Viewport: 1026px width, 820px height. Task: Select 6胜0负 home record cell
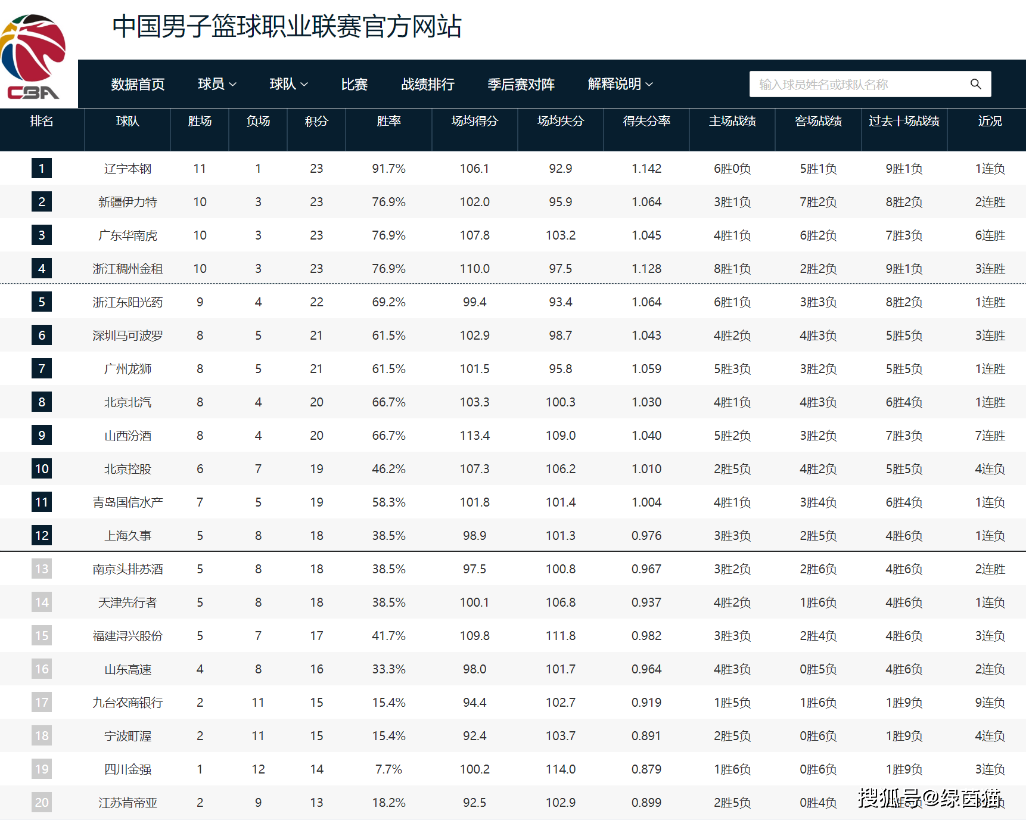[x=732, y=169]
